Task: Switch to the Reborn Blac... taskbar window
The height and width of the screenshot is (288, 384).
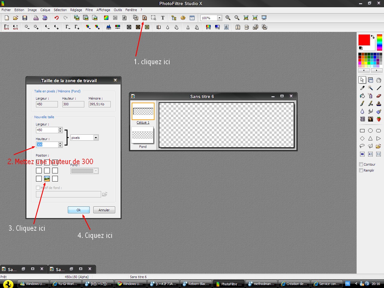Action: coord(196,284)
